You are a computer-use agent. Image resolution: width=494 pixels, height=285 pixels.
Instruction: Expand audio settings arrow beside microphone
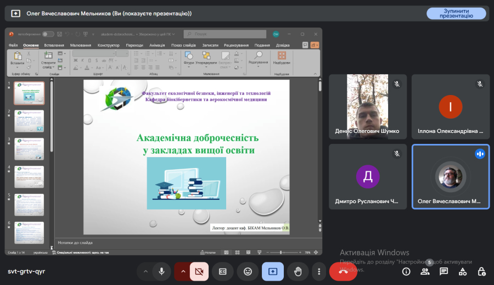tap(145, 271)
